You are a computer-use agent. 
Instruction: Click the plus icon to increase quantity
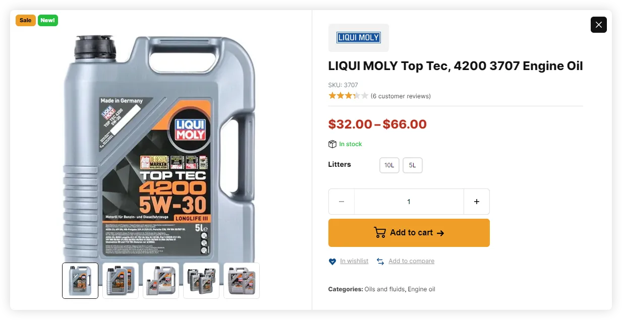[x=477, y=202]
